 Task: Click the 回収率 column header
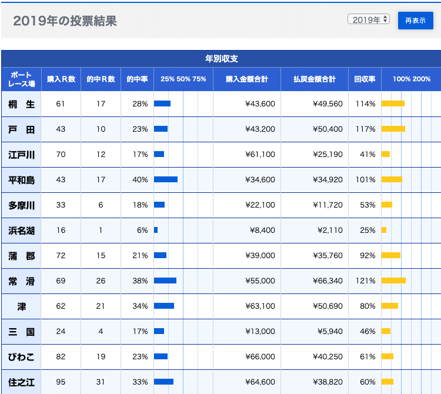click(365, 79)
